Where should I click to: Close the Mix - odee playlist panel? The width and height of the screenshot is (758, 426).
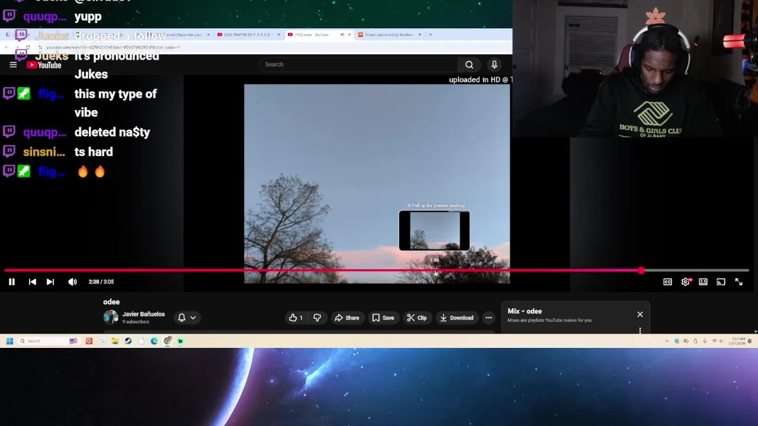click(640, 314)
